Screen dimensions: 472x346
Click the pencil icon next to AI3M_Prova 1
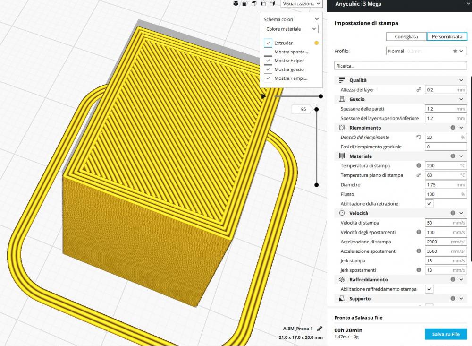(320, 329)
